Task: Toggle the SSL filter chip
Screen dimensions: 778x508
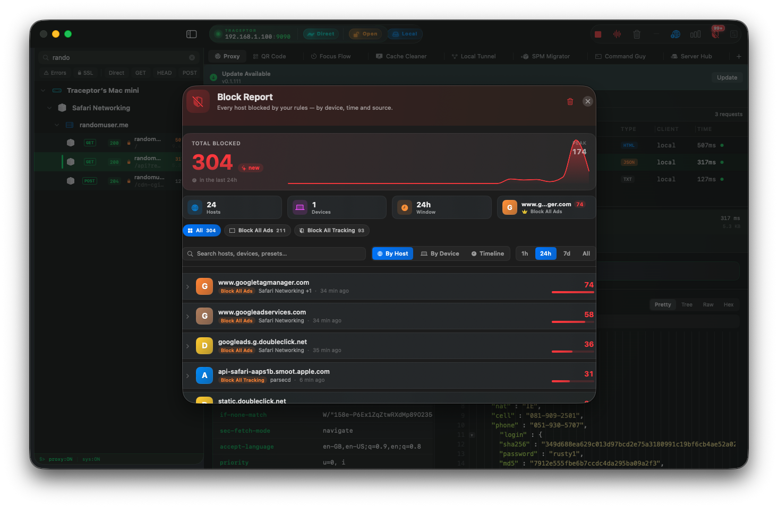Action: [85, 73]
